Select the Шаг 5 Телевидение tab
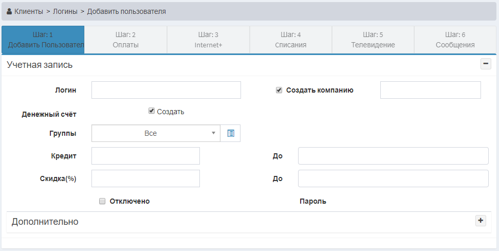The height and width of the screenshot is (251, 499). 373,40
